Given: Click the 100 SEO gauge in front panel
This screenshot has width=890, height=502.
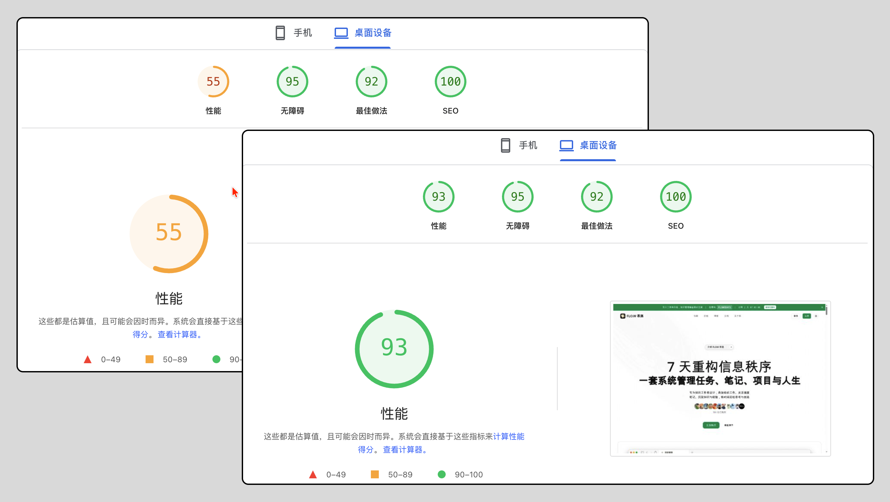Looking at the screenshot, I should pos(676,197).
